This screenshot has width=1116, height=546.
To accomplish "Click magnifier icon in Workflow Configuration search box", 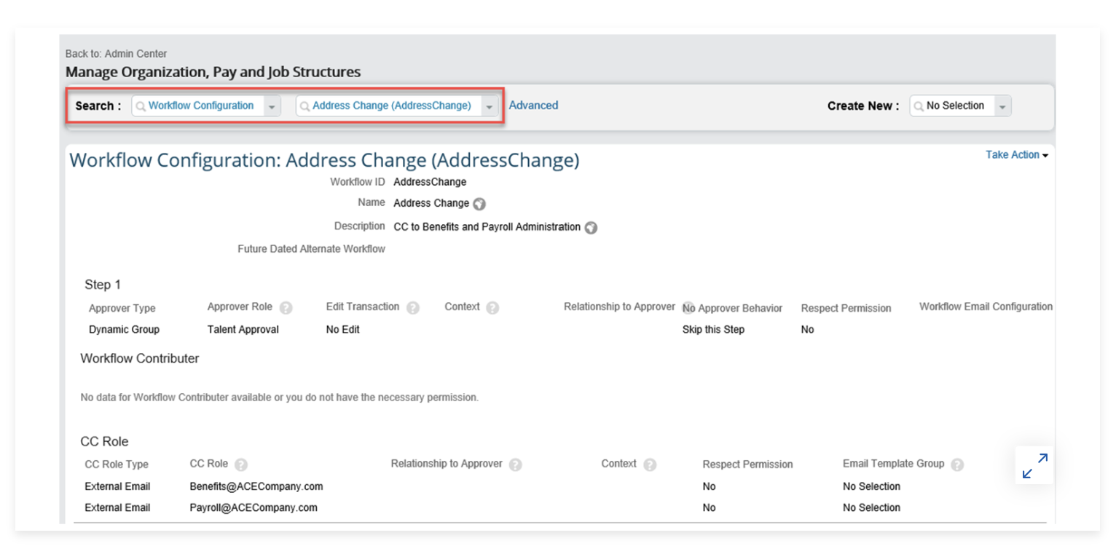I will pyautogui.click(x=141, y=106).
